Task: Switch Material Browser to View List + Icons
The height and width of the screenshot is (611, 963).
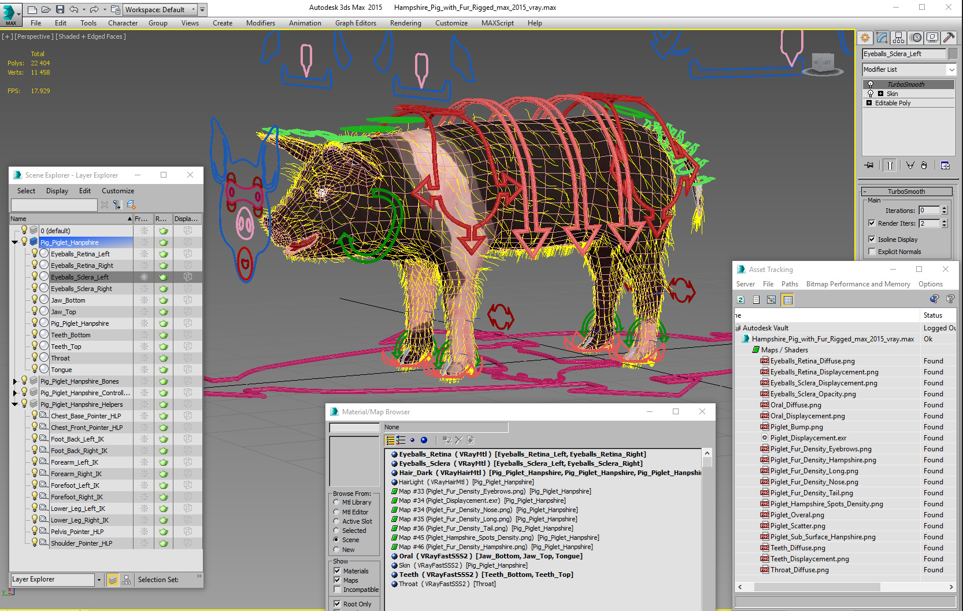Action: click(x=401, y=440)
